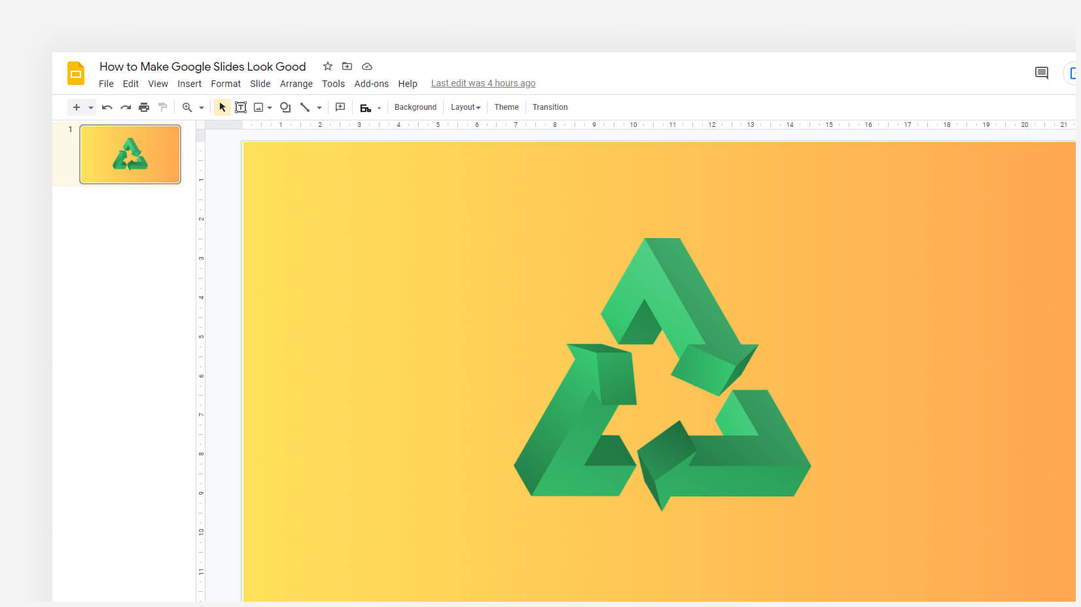The image size is (1081, 607).
Task: Open the Arrange menu
Action: (x=296, y=84)
